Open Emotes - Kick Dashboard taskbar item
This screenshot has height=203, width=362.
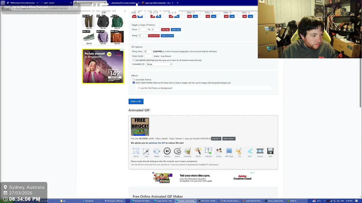click(186, 201)
